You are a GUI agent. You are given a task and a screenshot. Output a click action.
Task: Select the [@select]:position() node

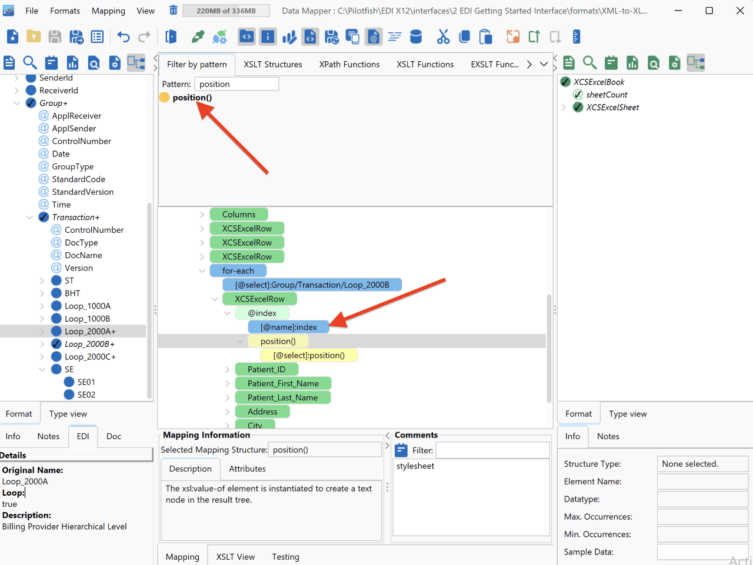(x=309, y=356)
